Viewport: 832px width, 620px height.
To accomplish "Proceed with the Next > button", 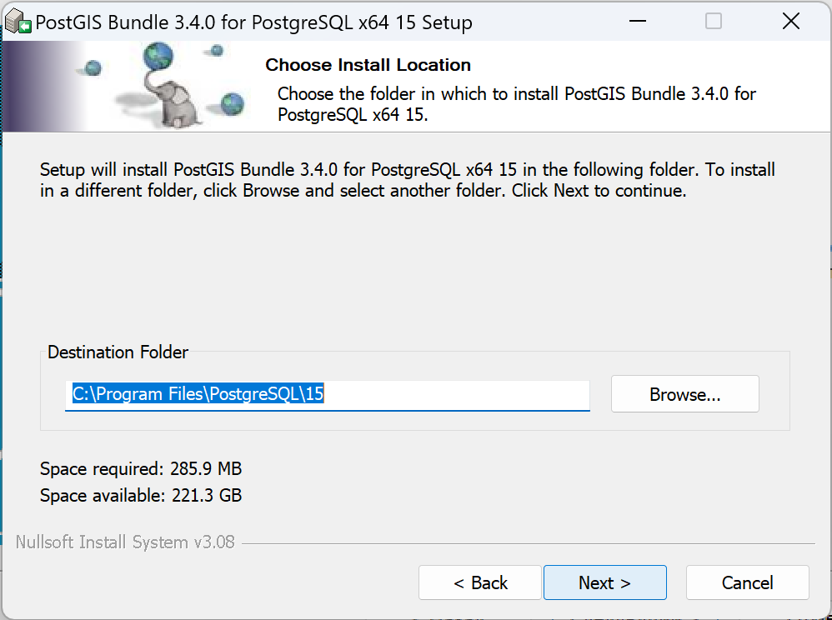I will 604,582.
